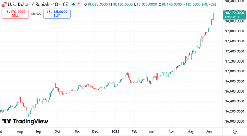
Task: Click the 16,000.0000 price axis label
Action: click(235, 121)
